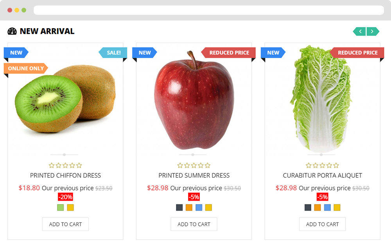Add Printed Summer Dress to cart
The height and width of the screenshot is (247, 391).
point(194,224)
